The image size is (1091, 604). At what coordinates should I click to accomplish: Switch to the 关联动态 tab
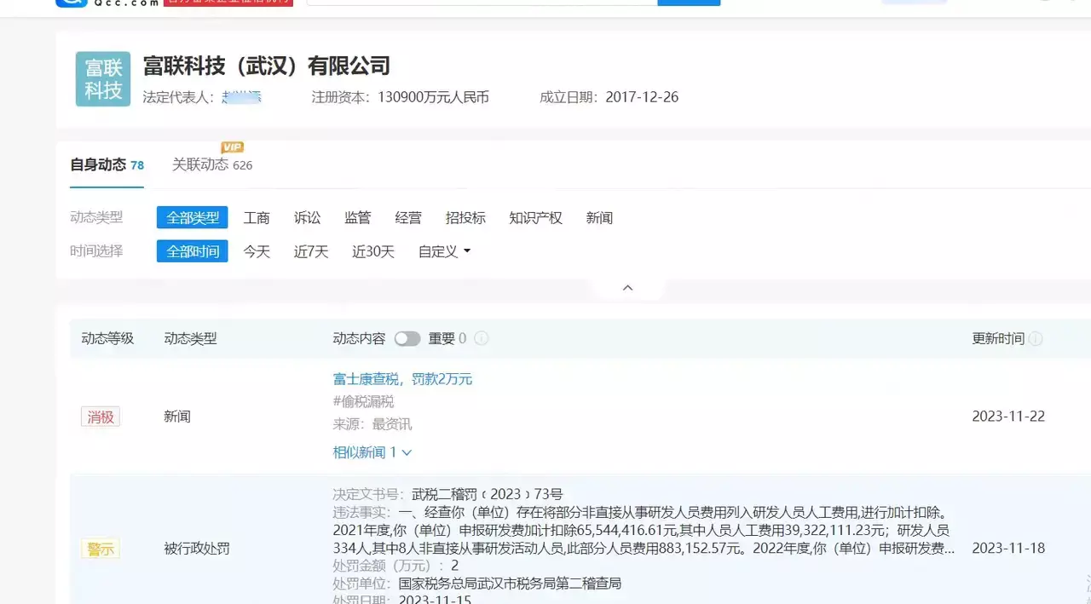coord(202,164)
